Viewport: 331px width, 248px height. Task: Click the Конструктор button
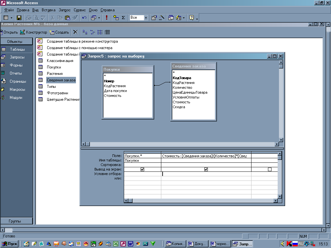[x=33, y=32]
